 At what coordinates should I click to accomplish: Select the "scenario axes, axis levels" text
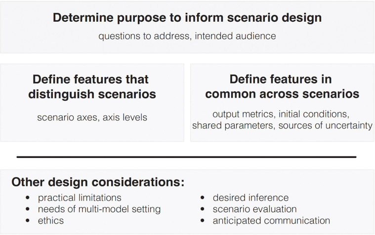tap(92, 117)
